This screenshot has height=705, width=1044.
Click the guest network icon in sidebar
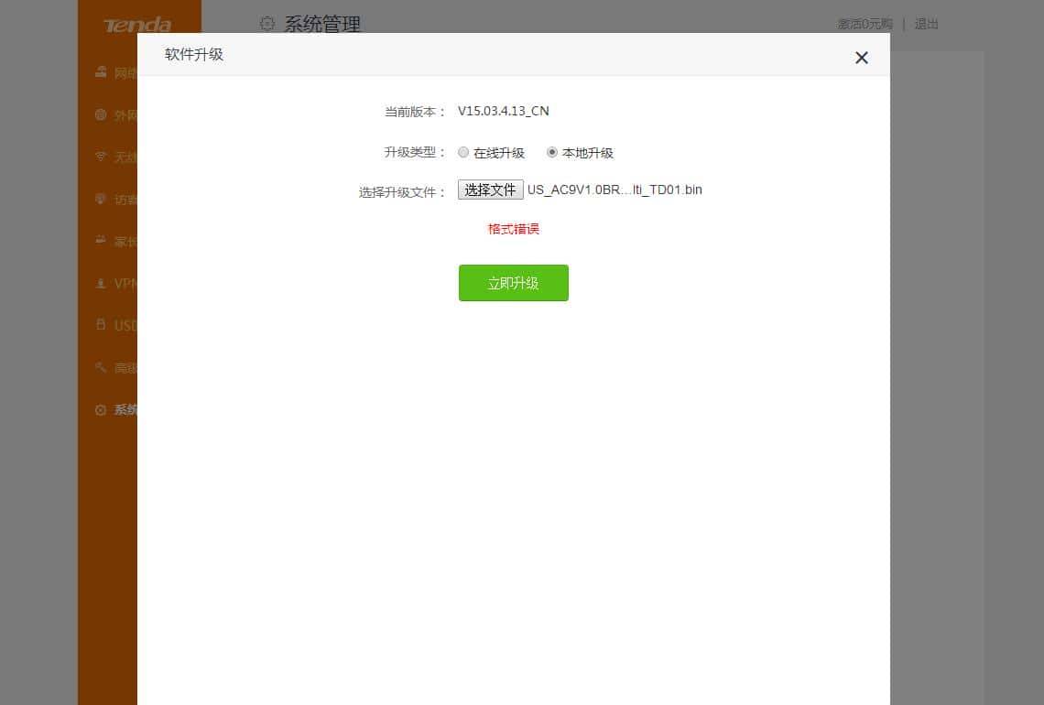click(x=101, y=199)
